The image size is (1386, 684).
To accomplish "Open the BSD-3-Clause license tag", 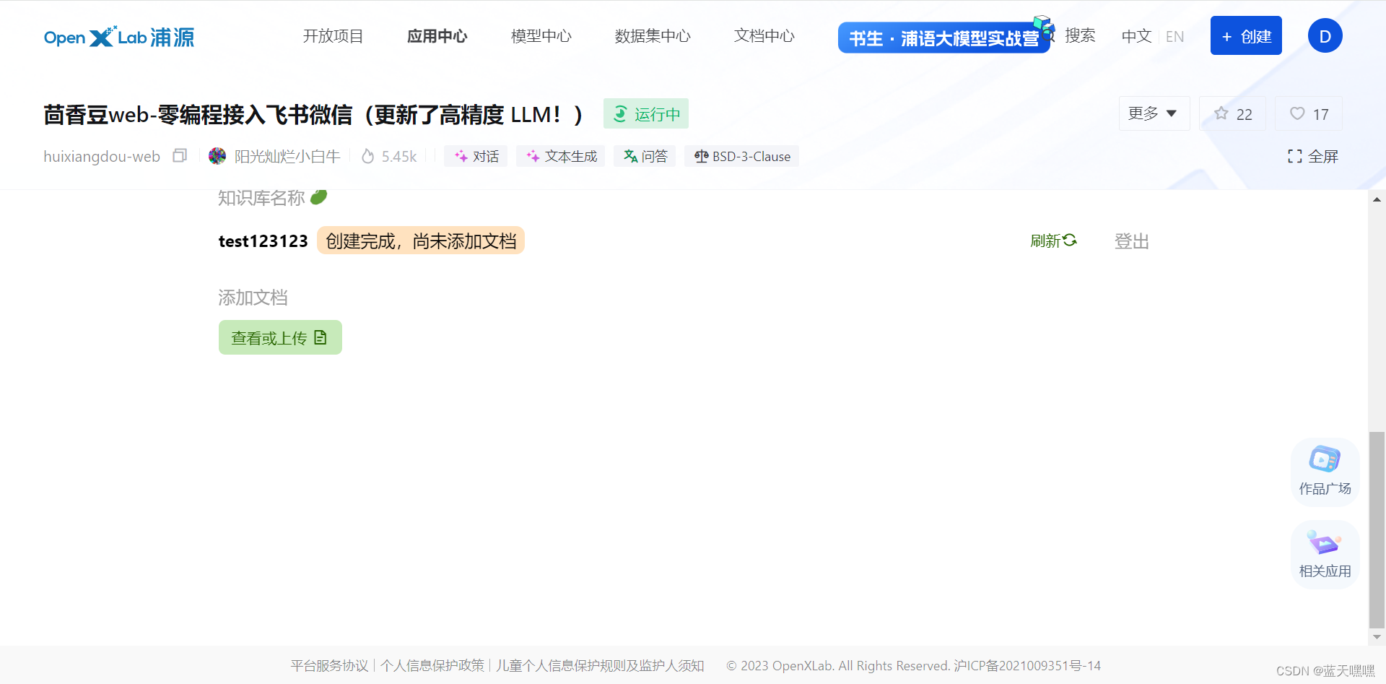I will (x=741, y=156).
